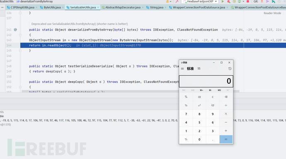Click the @ gutter icon on line 141
The image size is (286, 159).
[x=15, y=29]
